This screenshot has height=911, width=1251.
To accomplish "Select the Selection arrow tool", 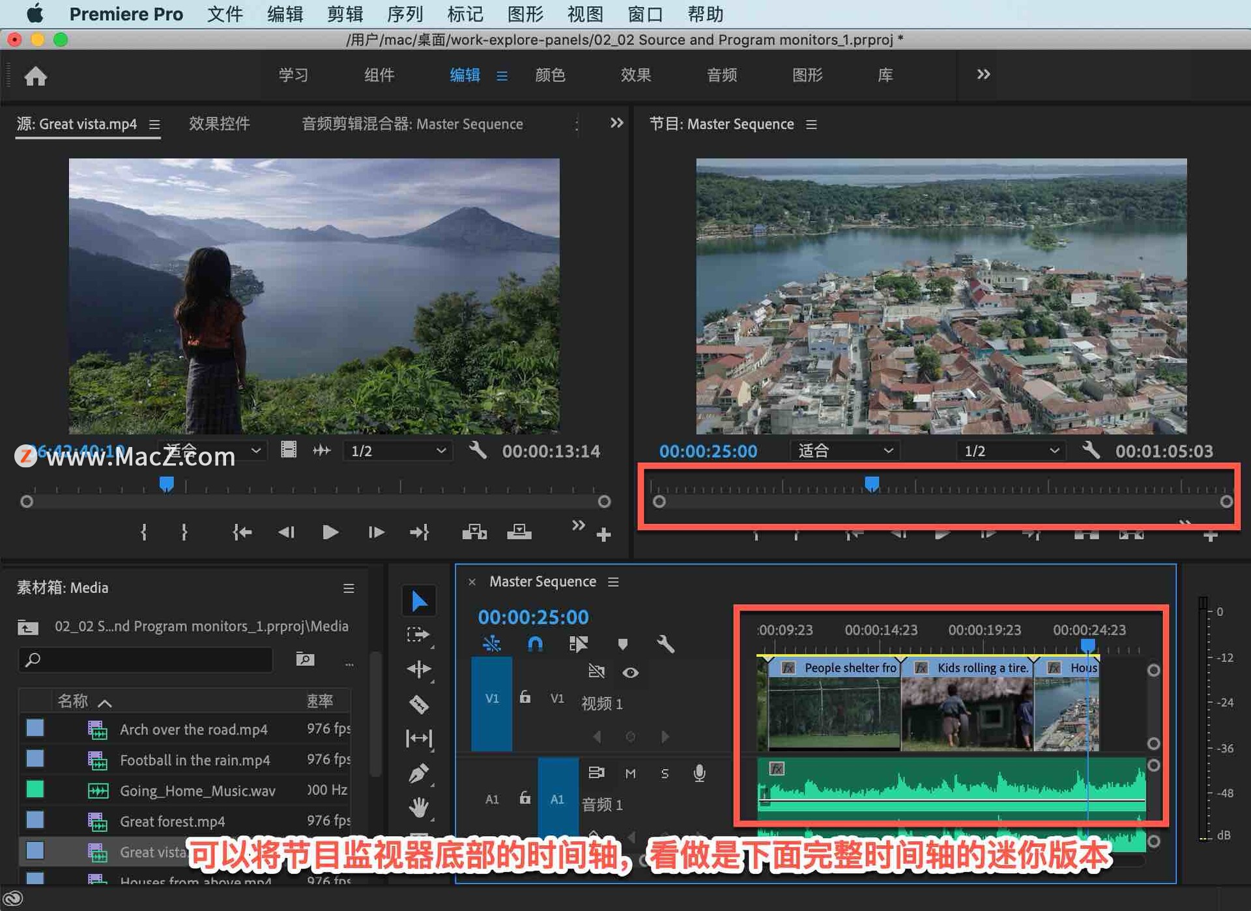I will pyautogui.click(x=419, y=601).
